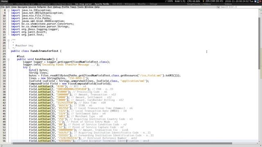Click the editor horizontal scrollbar thumb
This screenshot has height=147, width=262.
pos(122,143)
